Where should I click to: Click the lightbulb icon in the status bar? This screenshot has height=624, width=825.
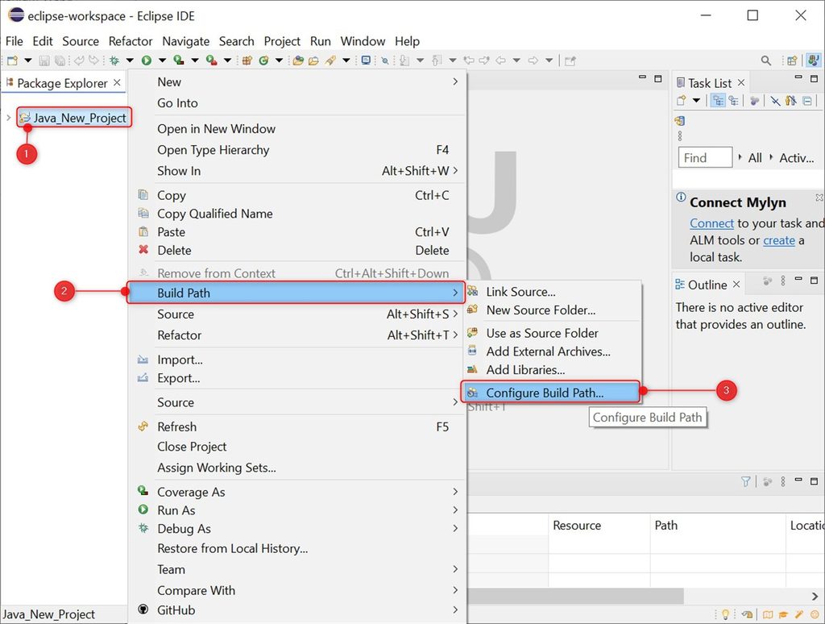point(725,614)
